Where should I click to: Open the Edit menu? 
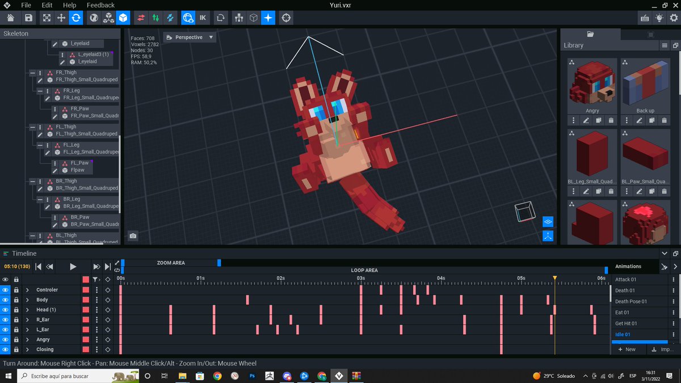(47, 5)
